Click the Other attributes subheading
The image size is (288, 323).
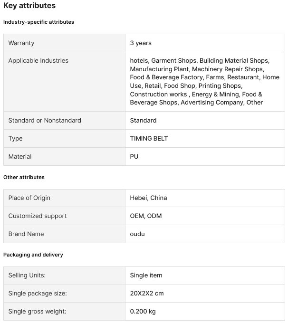pos(24,177)
